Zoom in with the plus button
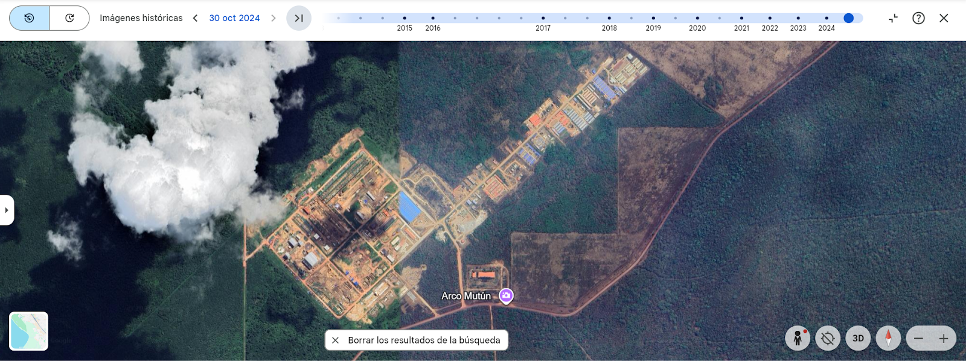The image size is (966, 361). (x=944, y=339)
